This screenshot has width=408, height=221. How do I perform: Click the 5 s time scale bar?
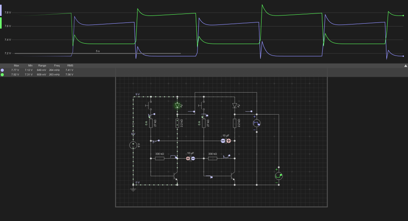click(x=97, y=53)
